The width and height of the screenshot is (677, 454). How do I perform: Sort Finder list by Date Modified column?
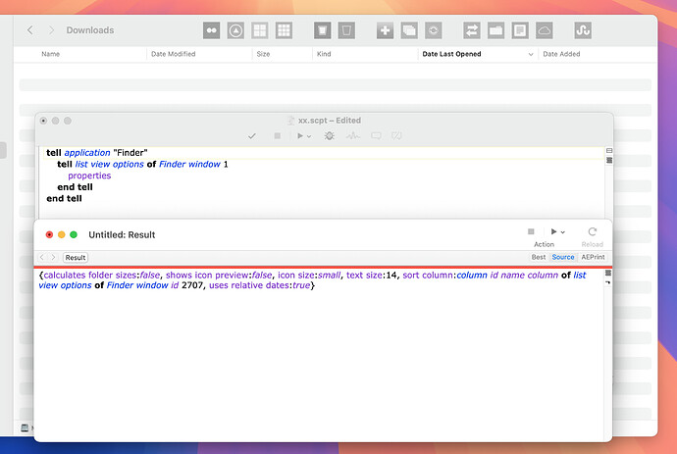[x=173, y=55]
